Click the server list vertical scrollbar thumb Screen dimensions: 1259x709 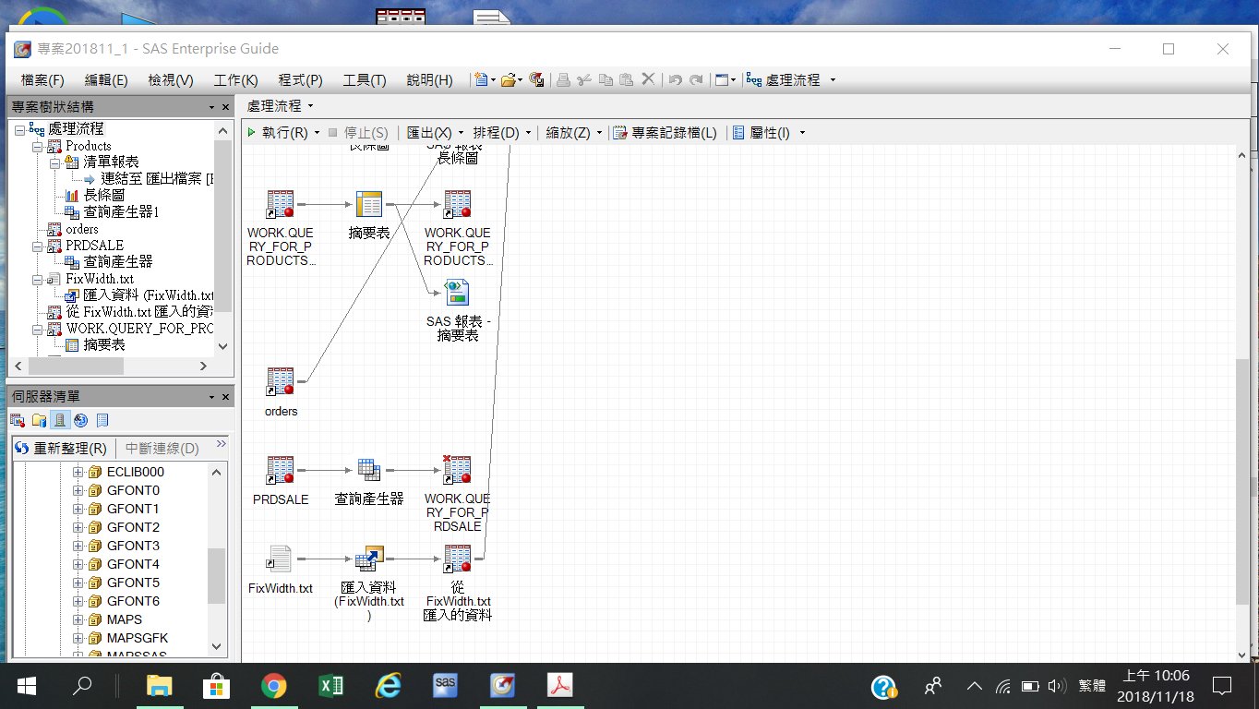pos(217,576)
